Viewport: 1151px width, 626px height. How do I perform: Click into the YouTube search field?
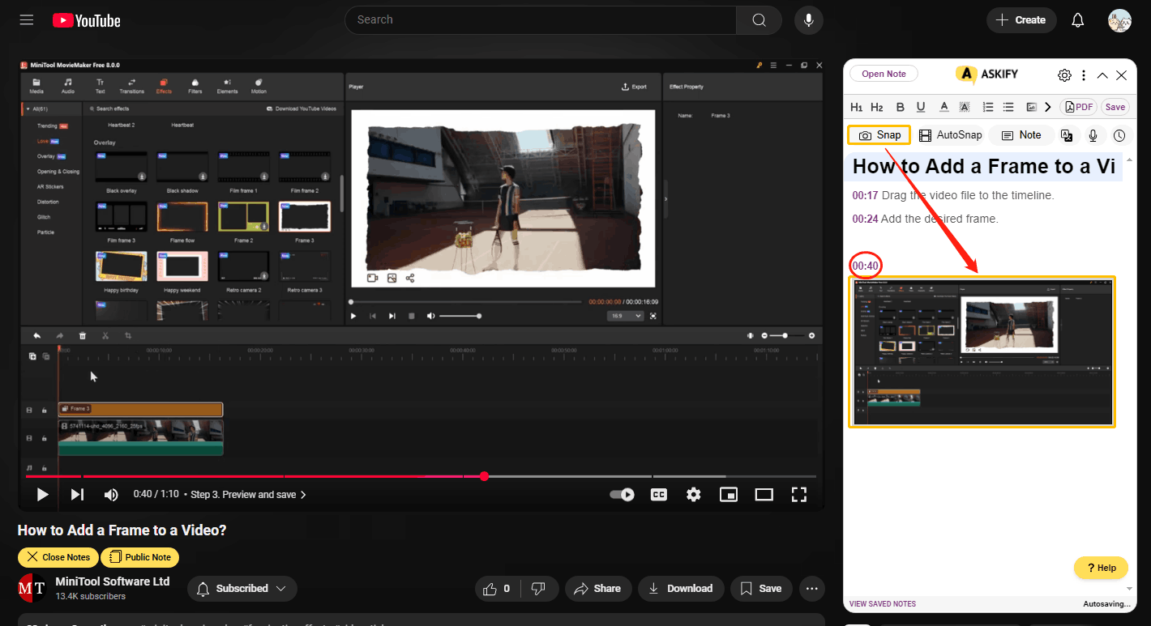[540, 20]
